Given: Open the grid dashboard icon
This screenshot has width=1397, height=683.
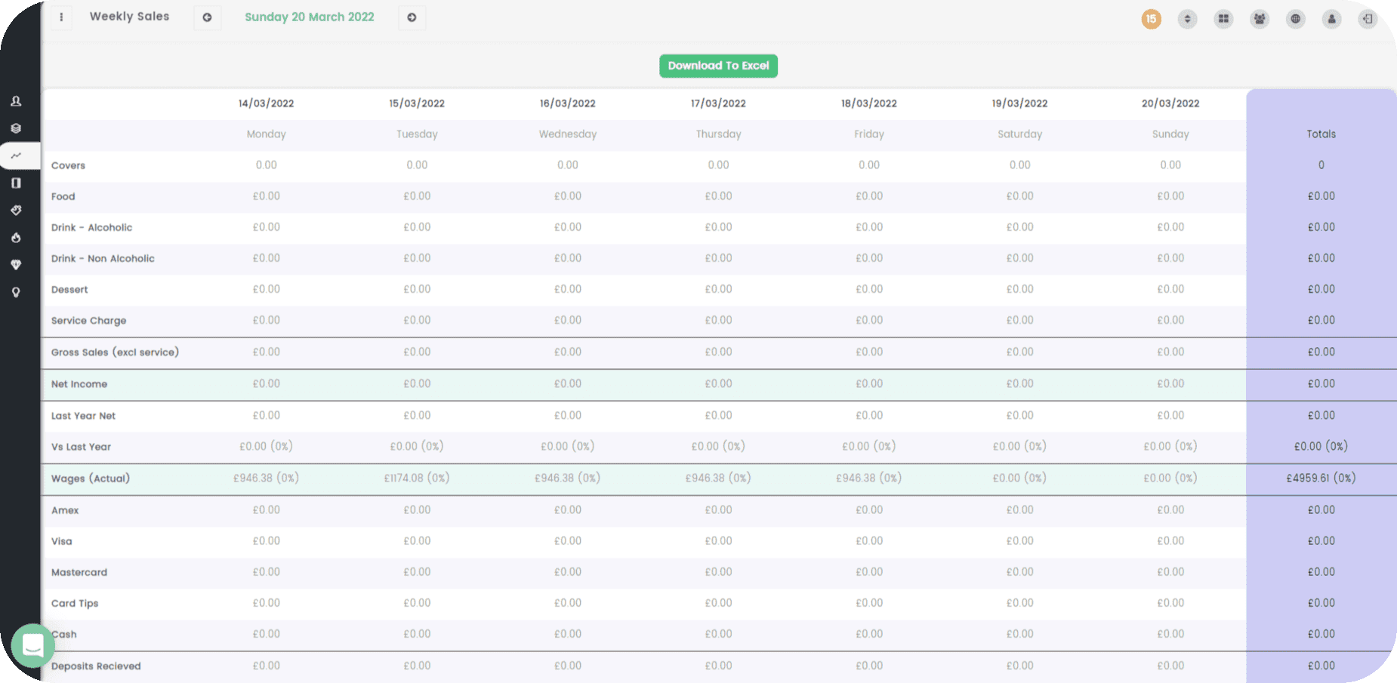Looking at the screenshot, I should pos(1223,19).
